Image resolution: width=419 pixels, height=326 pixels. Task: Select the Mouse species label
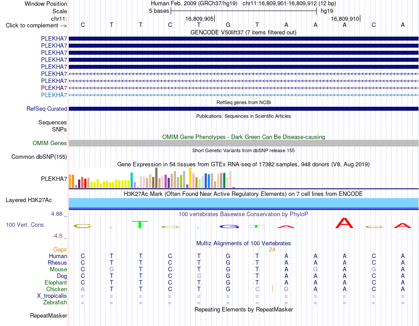click(x=58, y=270)
